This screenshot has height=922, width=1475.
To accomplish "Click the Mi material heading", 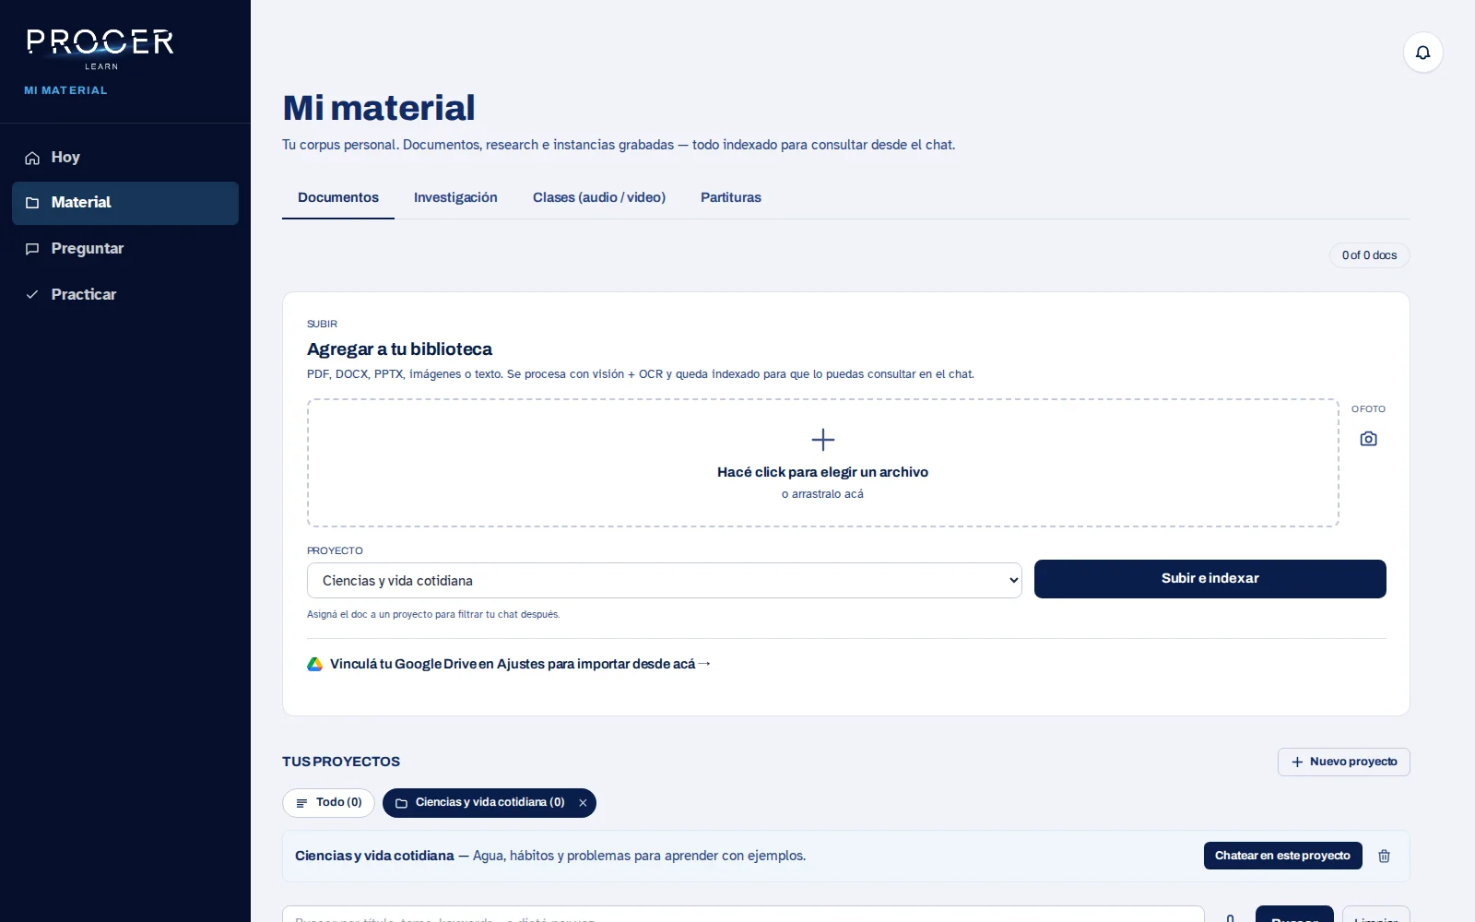I will point(379,108).
